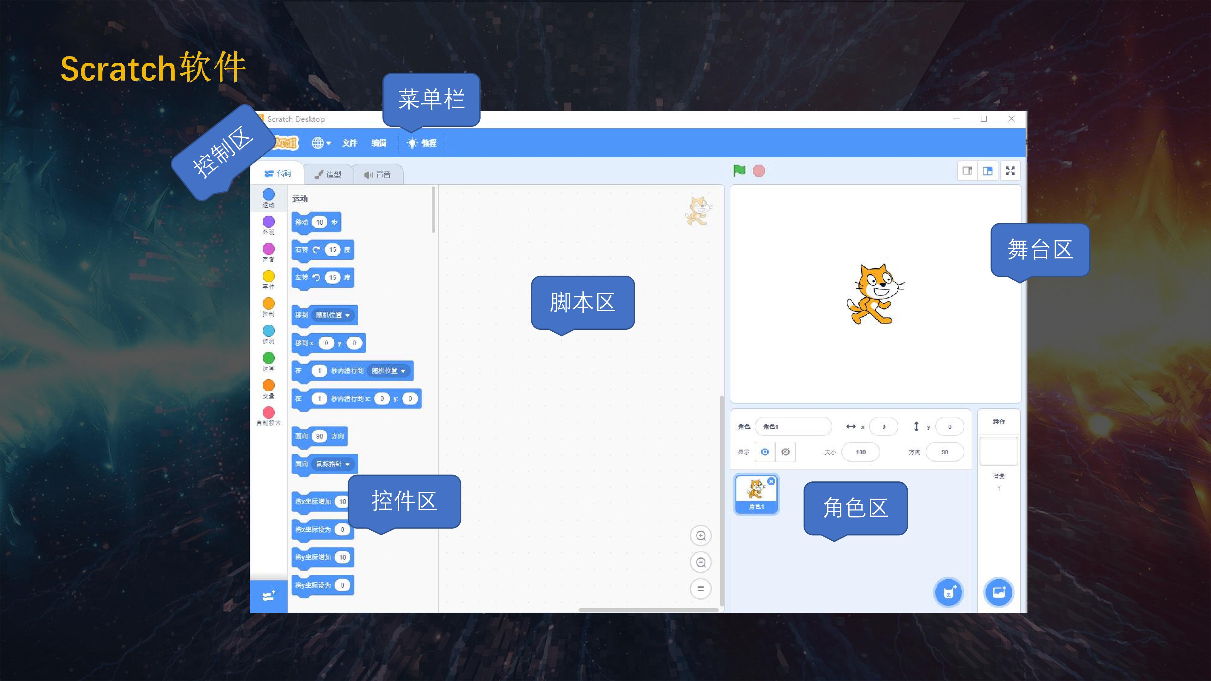Click the 大小 size input field

click(860, 452)
